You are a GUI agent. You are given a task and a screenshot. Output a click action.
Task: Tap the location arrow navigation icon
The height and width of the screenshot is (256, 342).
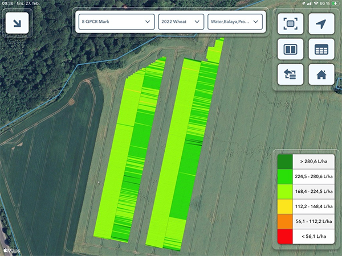pos(321,23)
